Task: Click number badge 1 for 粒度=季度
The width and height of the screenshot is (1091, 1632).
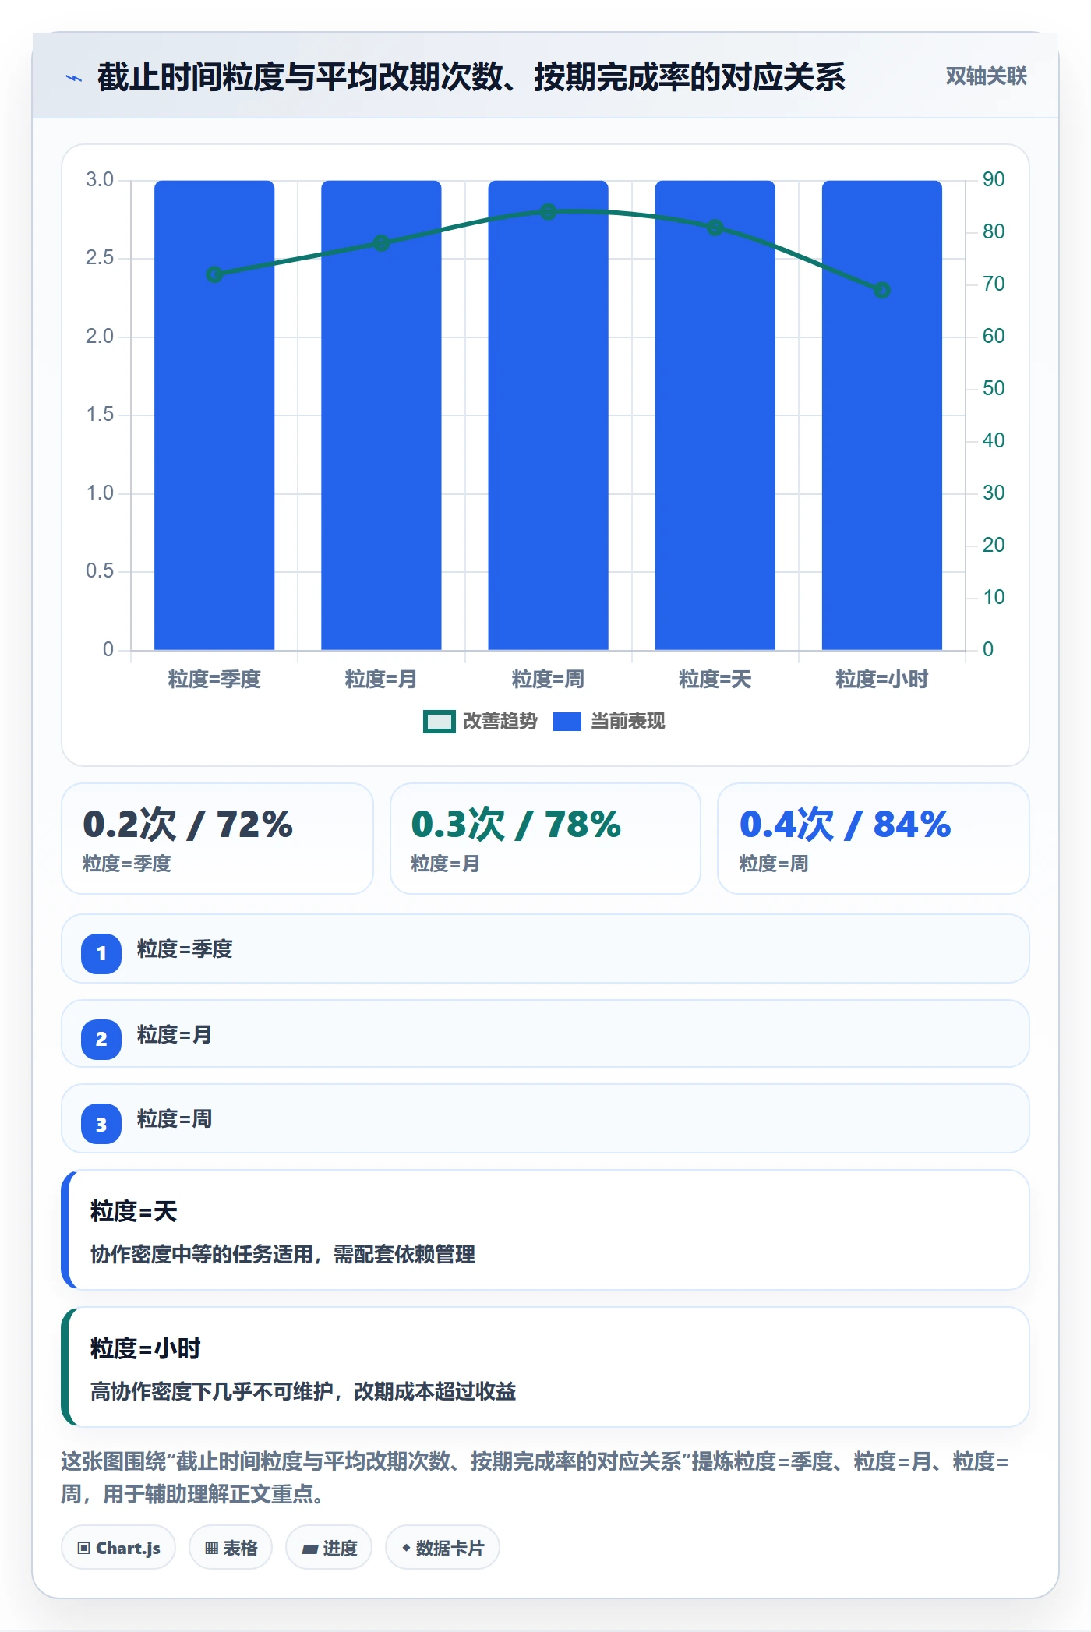Action: coord(101,953)
